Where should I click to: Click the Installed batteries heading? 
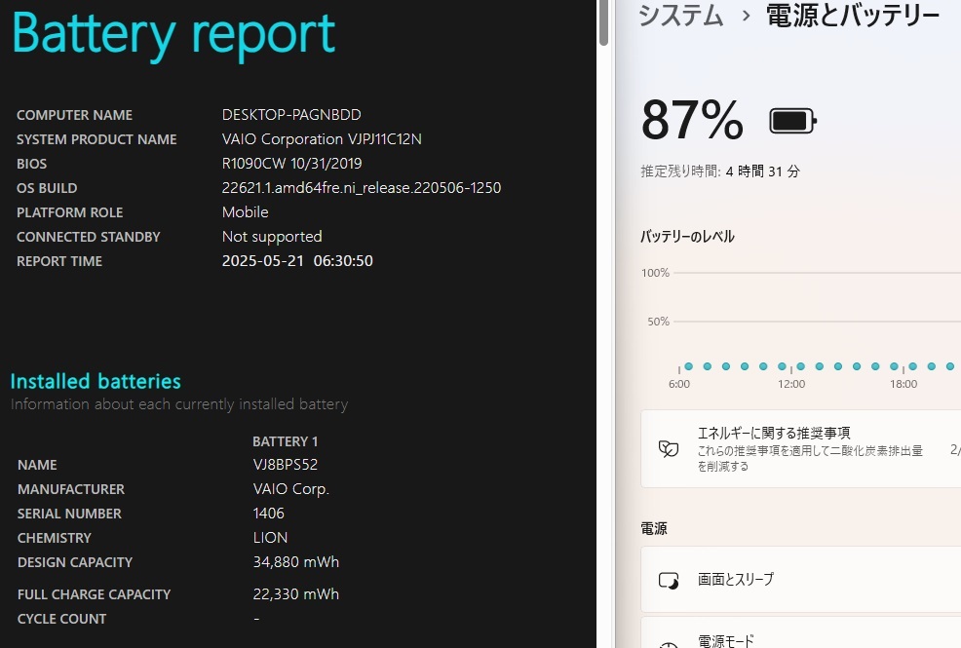(x=96, y=381)
